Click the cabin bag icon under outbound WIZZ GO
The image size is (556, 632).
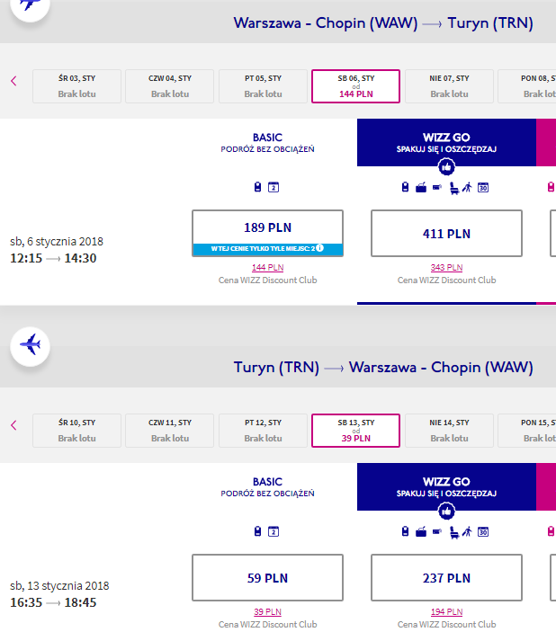[406, 187]
